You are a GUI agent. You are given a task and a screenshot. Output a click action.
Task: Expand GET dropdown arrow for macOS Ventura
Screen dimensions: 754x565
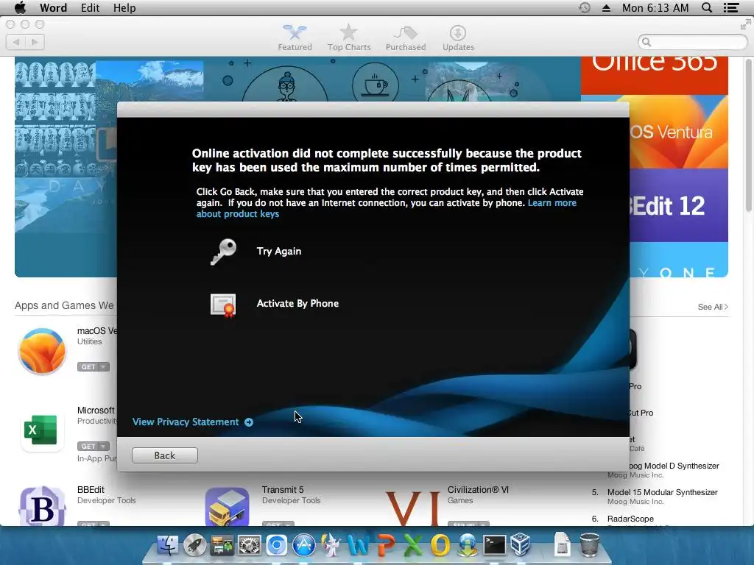[x=103, y=367]
